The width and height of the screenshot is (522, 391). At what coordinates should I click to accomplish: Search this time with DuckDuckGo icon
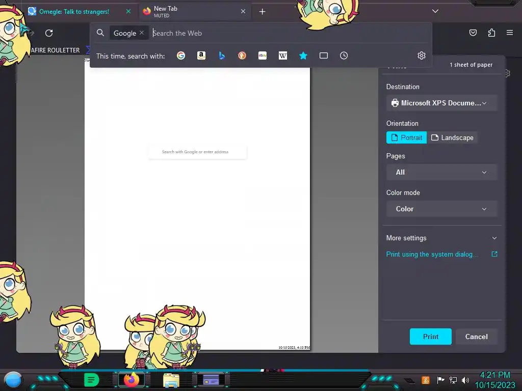(x=242, y=55)
